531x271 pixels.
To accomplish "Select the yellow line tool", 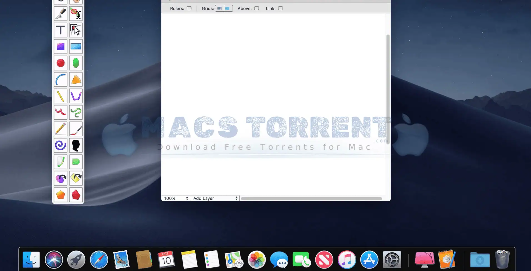I will [61, 96].
